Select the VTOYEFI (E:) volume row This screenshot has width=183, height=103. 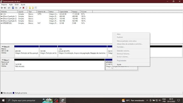coord(43,23)
